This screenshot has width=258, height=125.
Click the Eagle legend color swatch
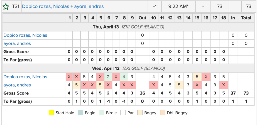[81, 113]
